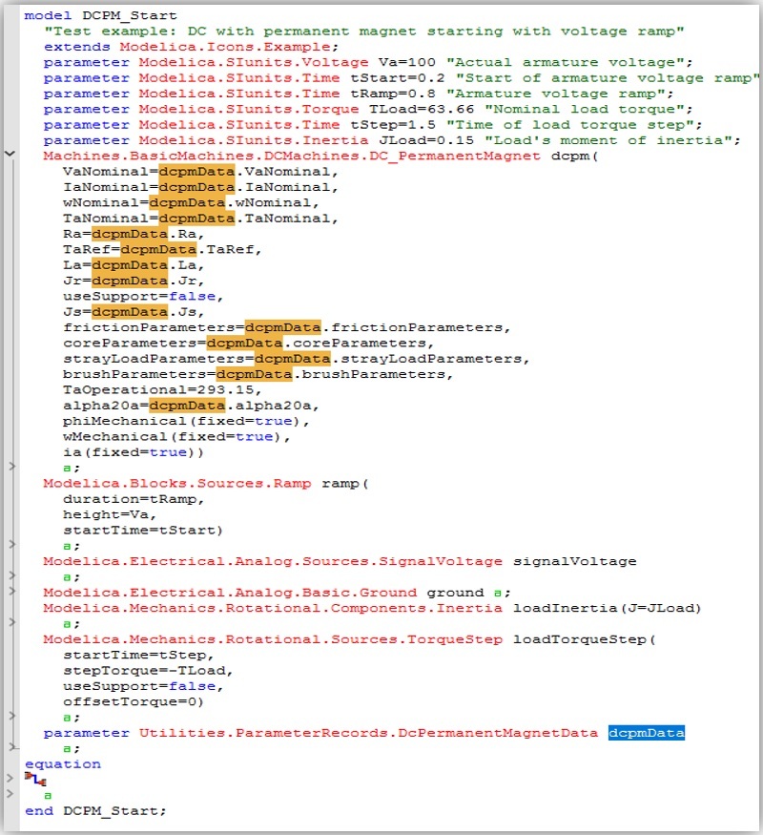The width and height of the screenshot is (763, 835).
Task: Click the loadInertia(J=JLoad) component name
Action: point(607,608)
